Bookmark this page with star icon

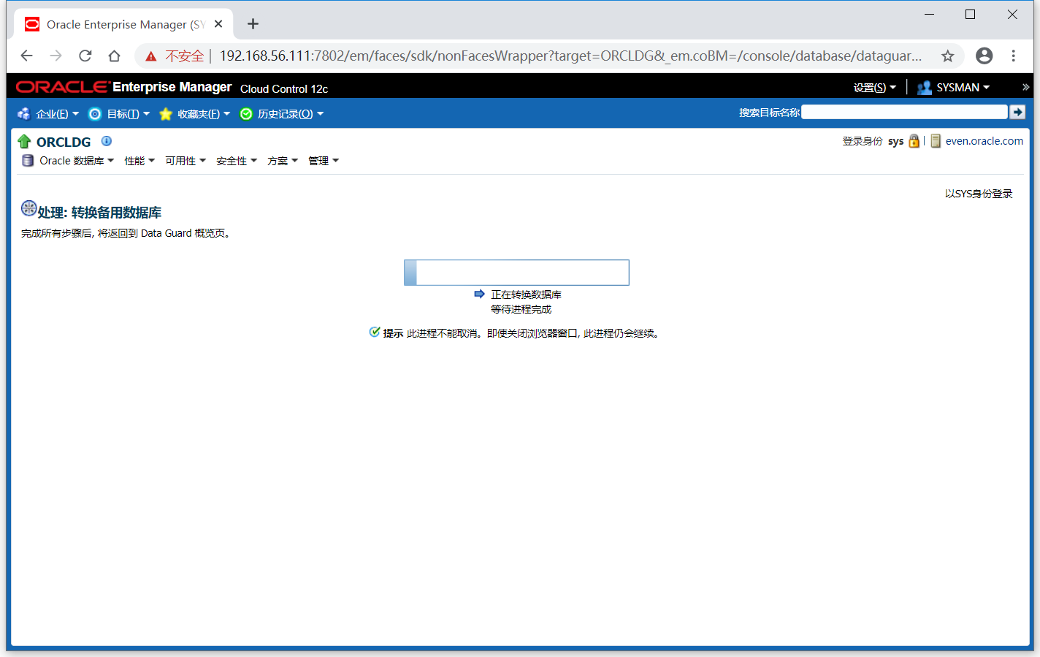click(x=947, y=56)
